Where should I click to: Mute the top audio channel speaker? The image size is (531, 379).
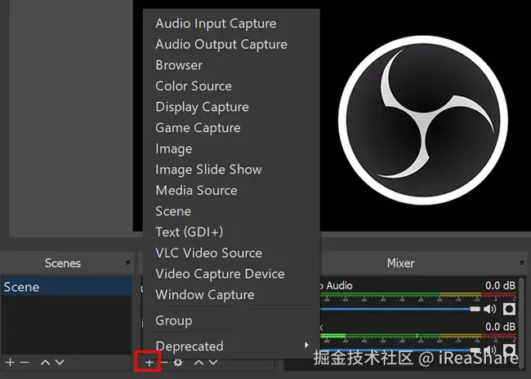[x=489, y=309]
